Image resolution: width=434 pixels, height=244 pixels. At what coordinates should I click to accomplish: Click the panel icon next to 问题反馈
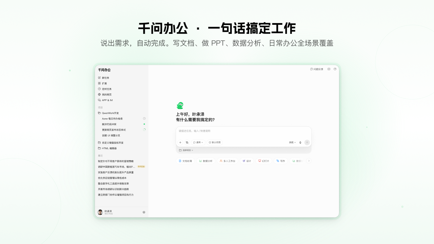329,69
